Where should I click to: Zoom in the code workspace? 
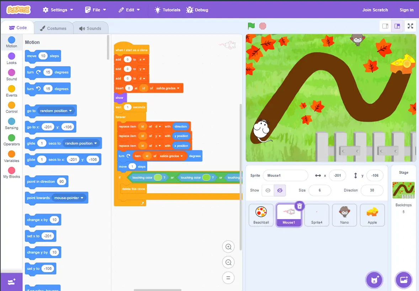coord(228,247)
